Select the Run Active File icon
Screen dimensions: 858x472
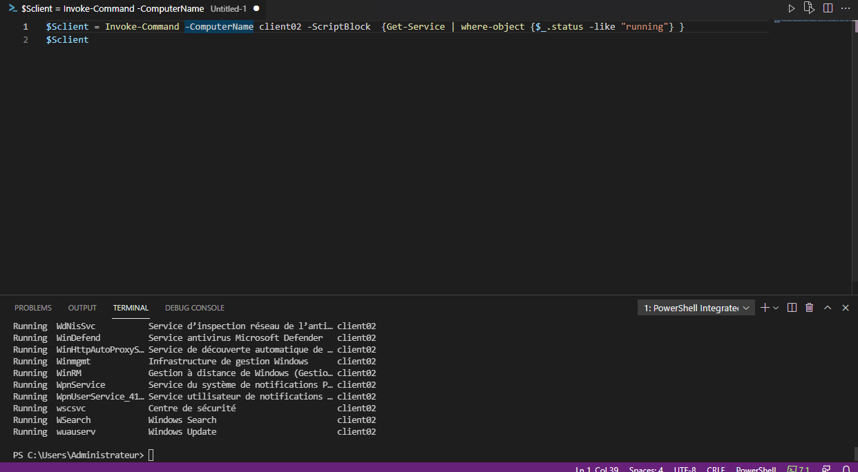808,8
